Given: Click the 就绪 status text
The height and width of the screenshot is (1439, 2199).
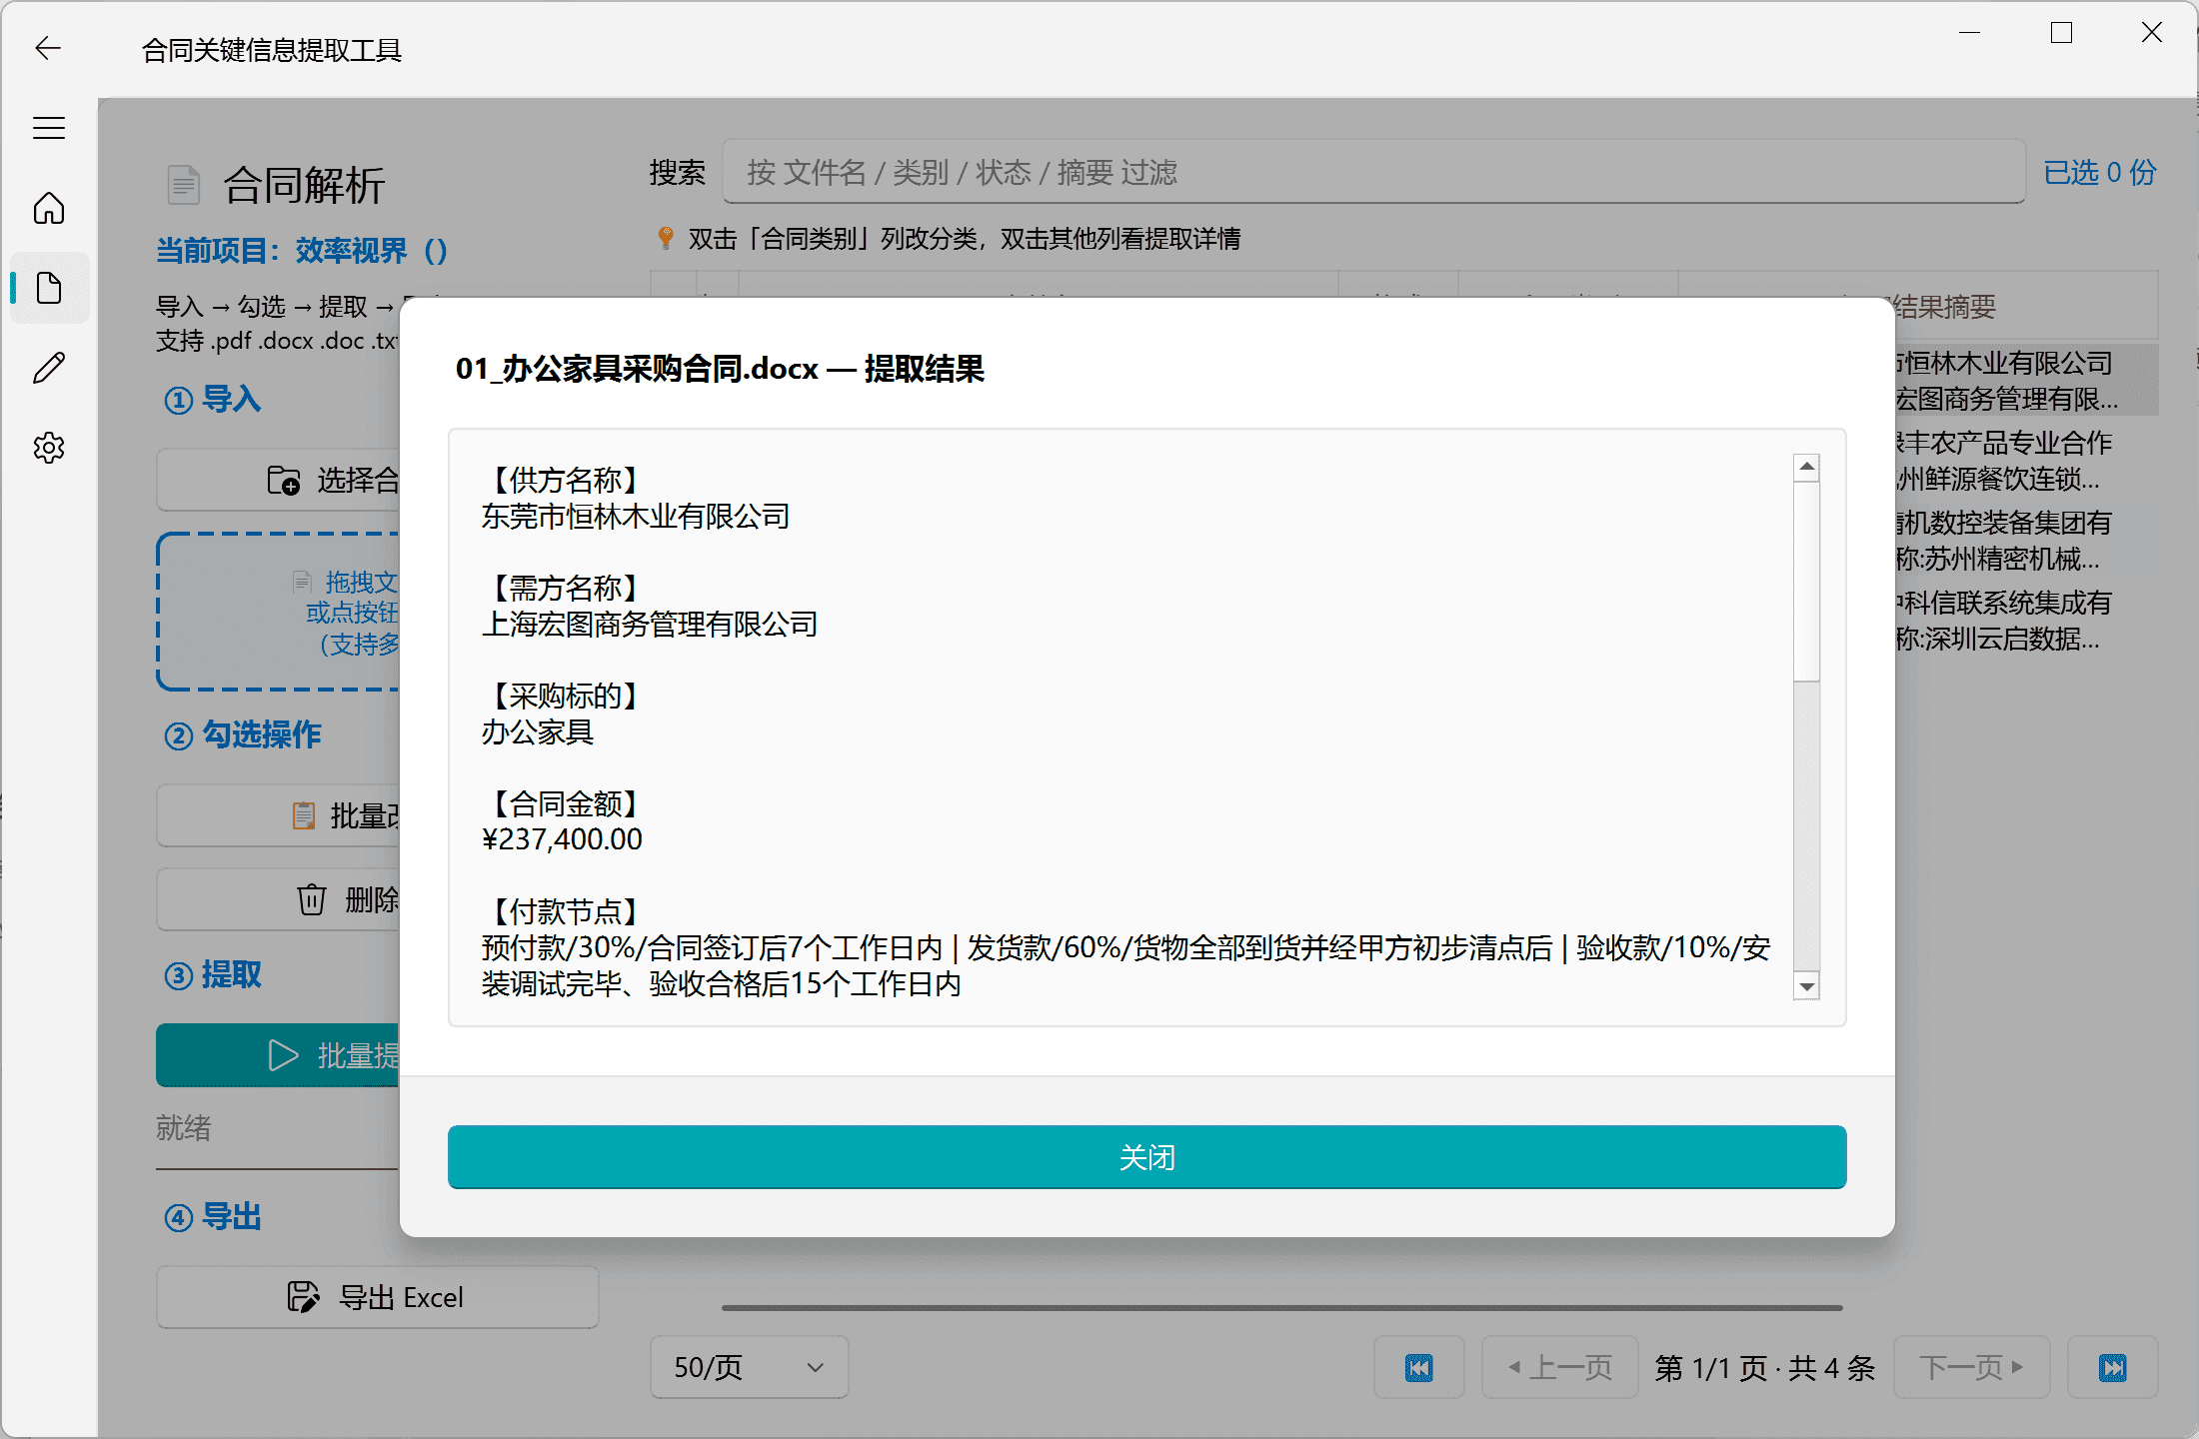Looking at the screenshot, I should [184, 1128].
